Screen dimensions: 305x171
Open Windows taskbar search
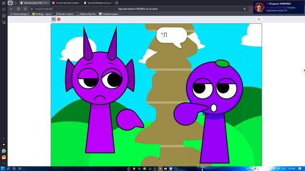tap(9, 169)
